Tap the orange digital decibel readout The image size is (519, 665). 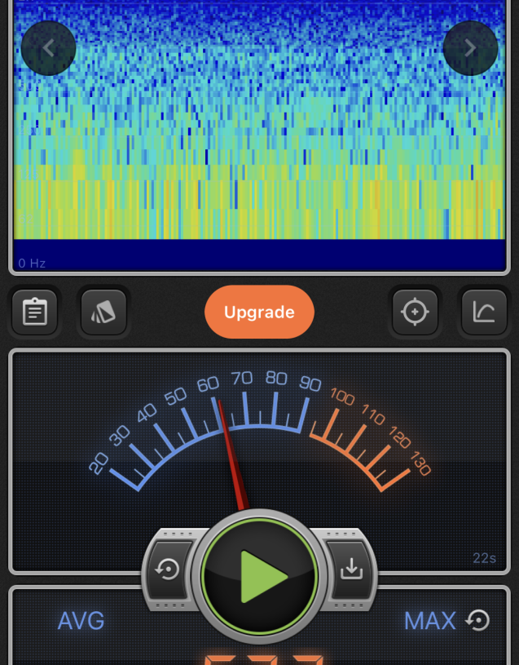click(259, 658)
